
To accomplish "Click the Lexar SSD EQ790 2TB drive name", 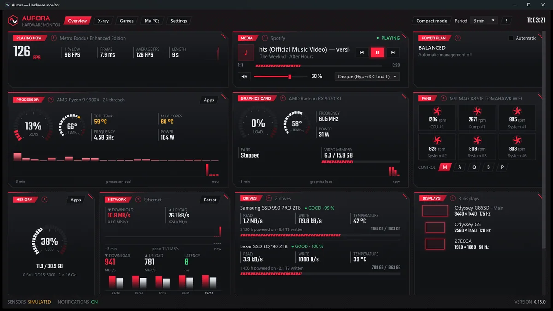I will 264,246.
